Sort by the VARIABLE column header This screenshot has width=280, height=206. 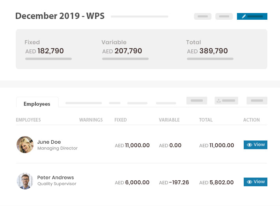click(x=169, y=120)
